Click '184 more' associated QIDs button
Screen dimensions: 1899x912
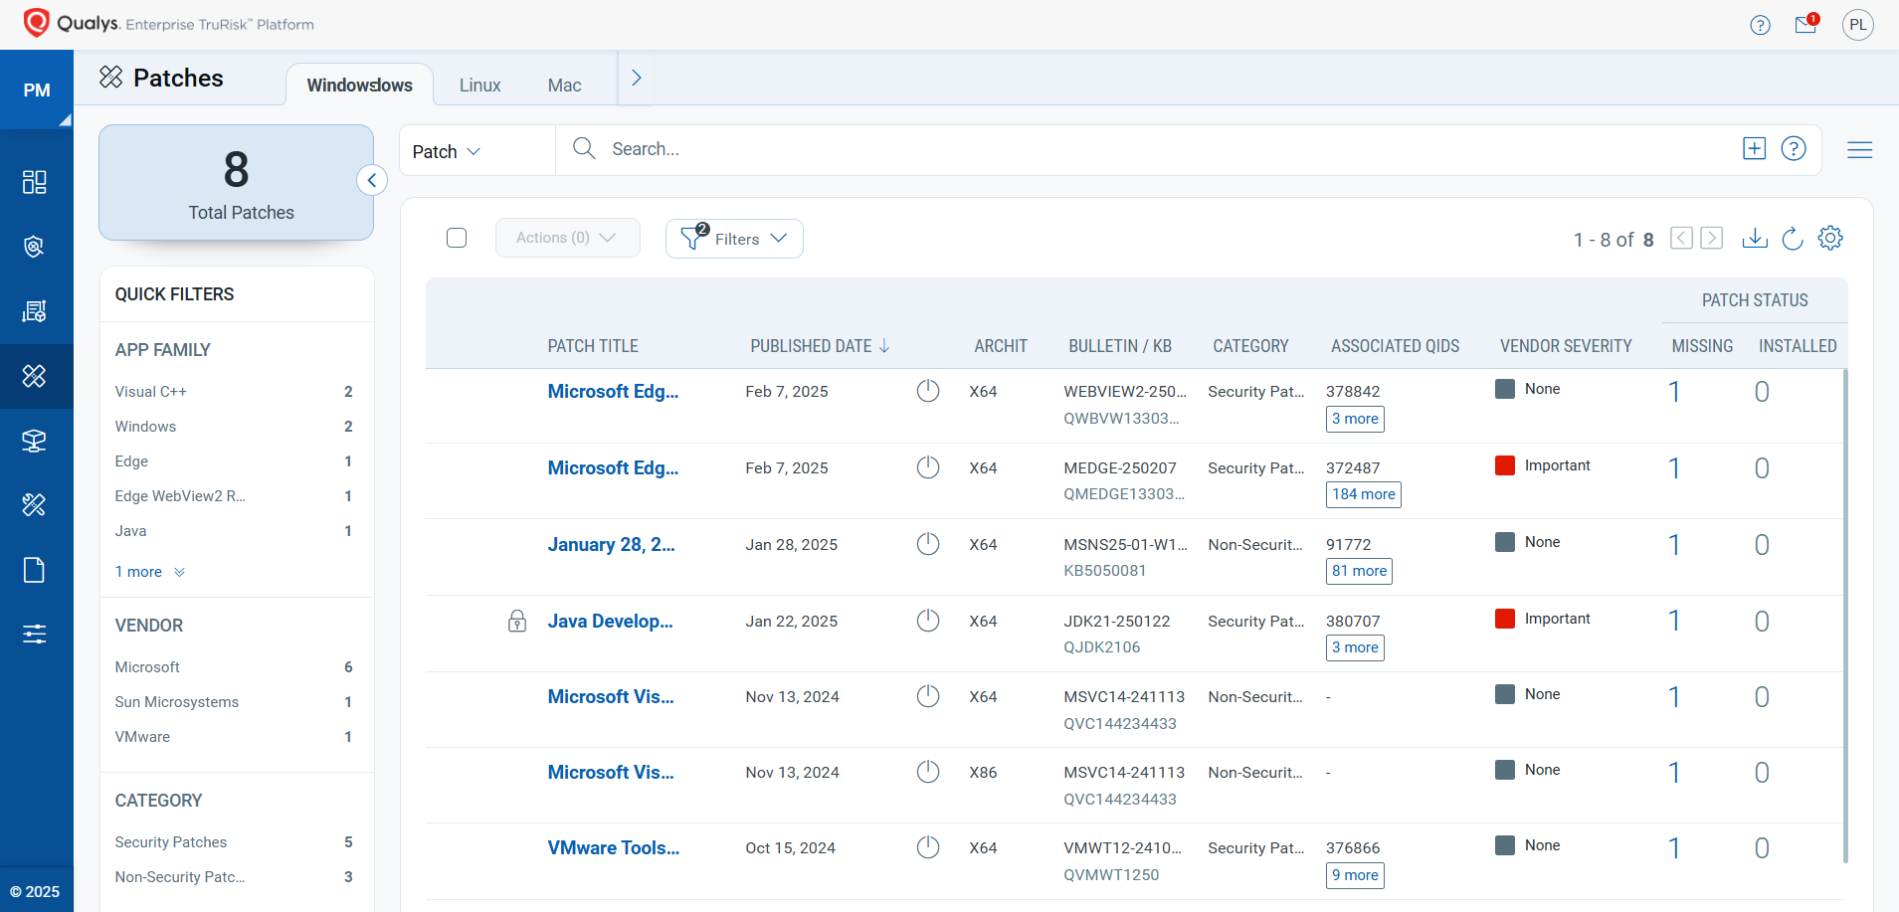click(1363, 494)
